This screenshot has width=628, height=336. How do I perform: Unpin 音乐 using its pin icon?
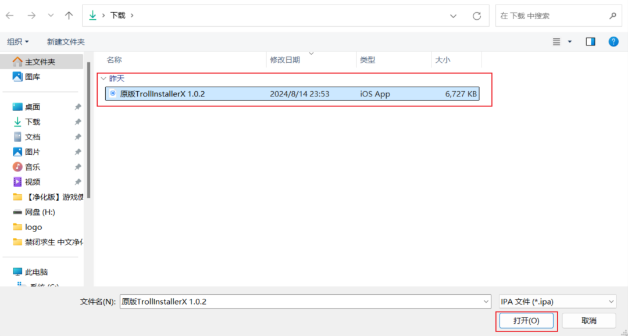(78, 167)
